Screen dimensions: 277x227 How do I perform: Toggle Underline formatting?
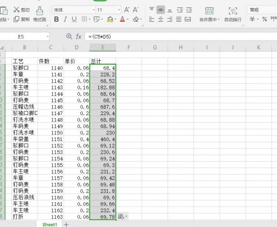click(74, 19)
